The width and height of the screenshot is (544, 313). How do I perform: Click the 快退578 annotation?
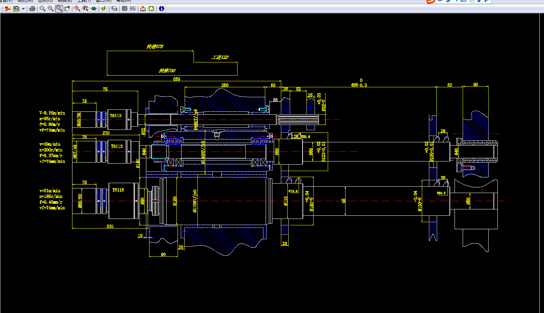coord(155,46)
